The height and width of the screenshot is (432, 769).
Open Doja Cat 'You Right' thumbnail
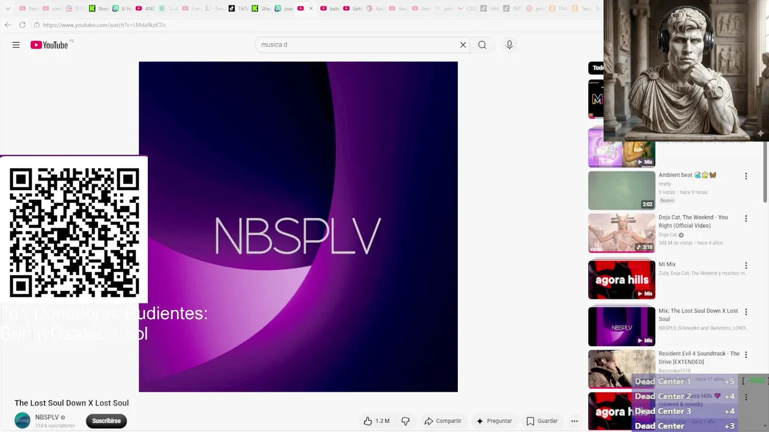point(622,233)
